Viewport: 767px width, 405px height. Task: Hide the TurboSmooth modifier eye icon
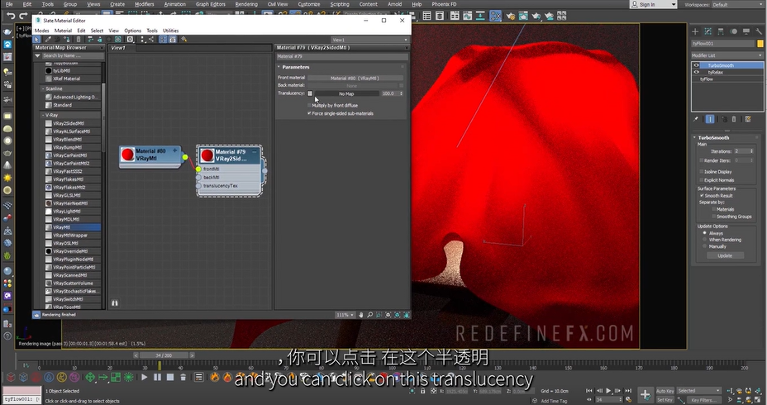click(697, 65)
